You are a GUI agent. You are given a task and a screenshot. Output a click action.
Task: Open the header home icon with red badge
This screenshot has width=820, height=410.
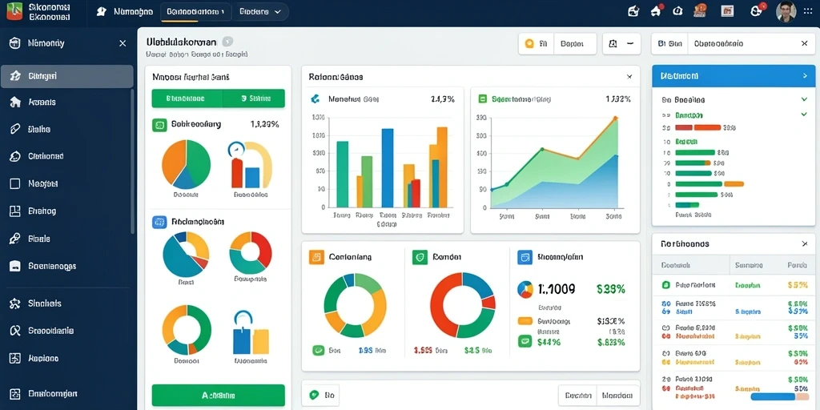[x=657, y=10]
